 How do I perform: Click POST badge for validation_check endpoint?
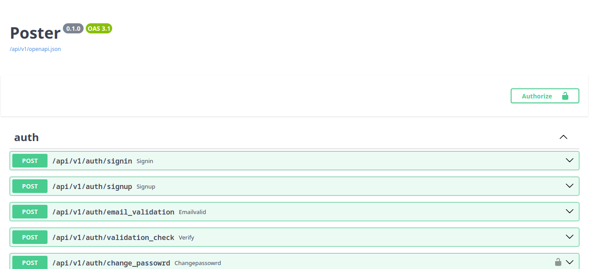pyautogui.click(x=30, y=237)
